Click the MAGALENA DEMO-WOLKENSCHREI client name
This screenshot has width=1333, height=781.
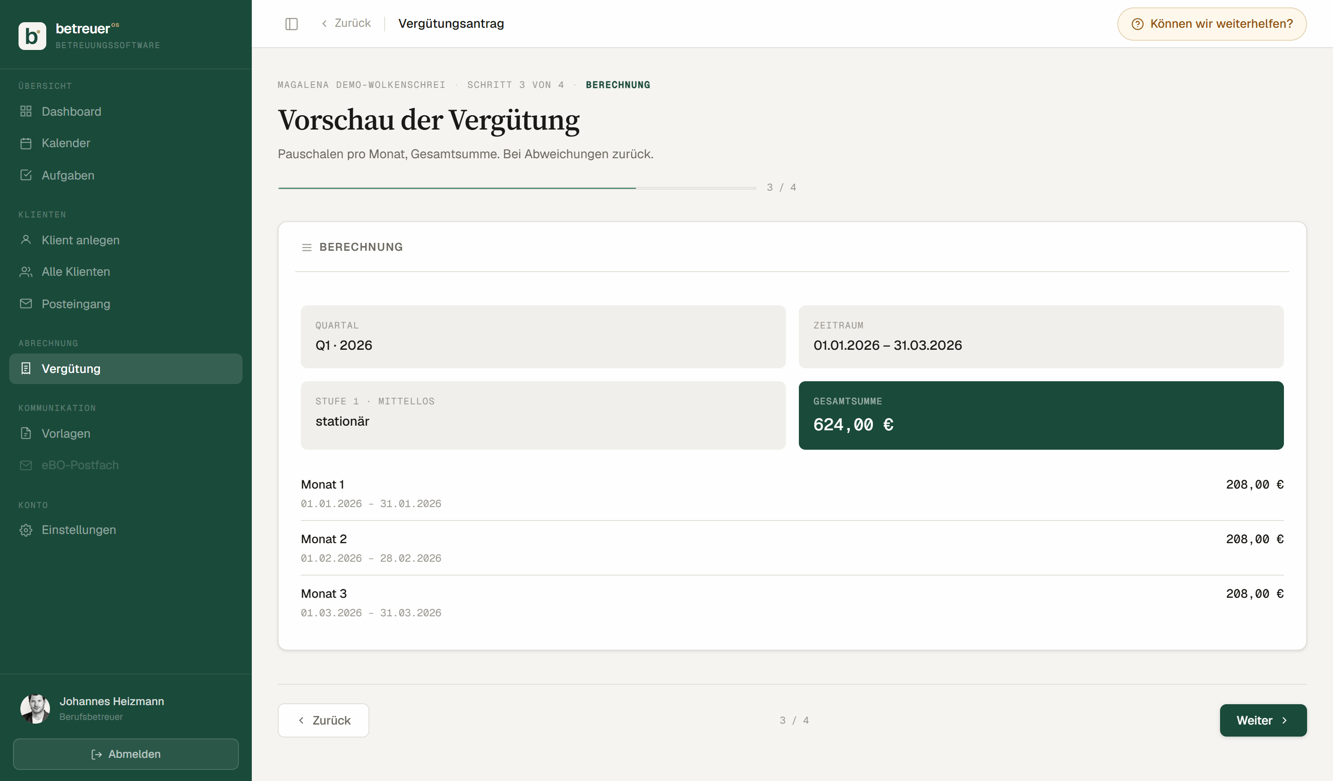click(x=361, y=85)
